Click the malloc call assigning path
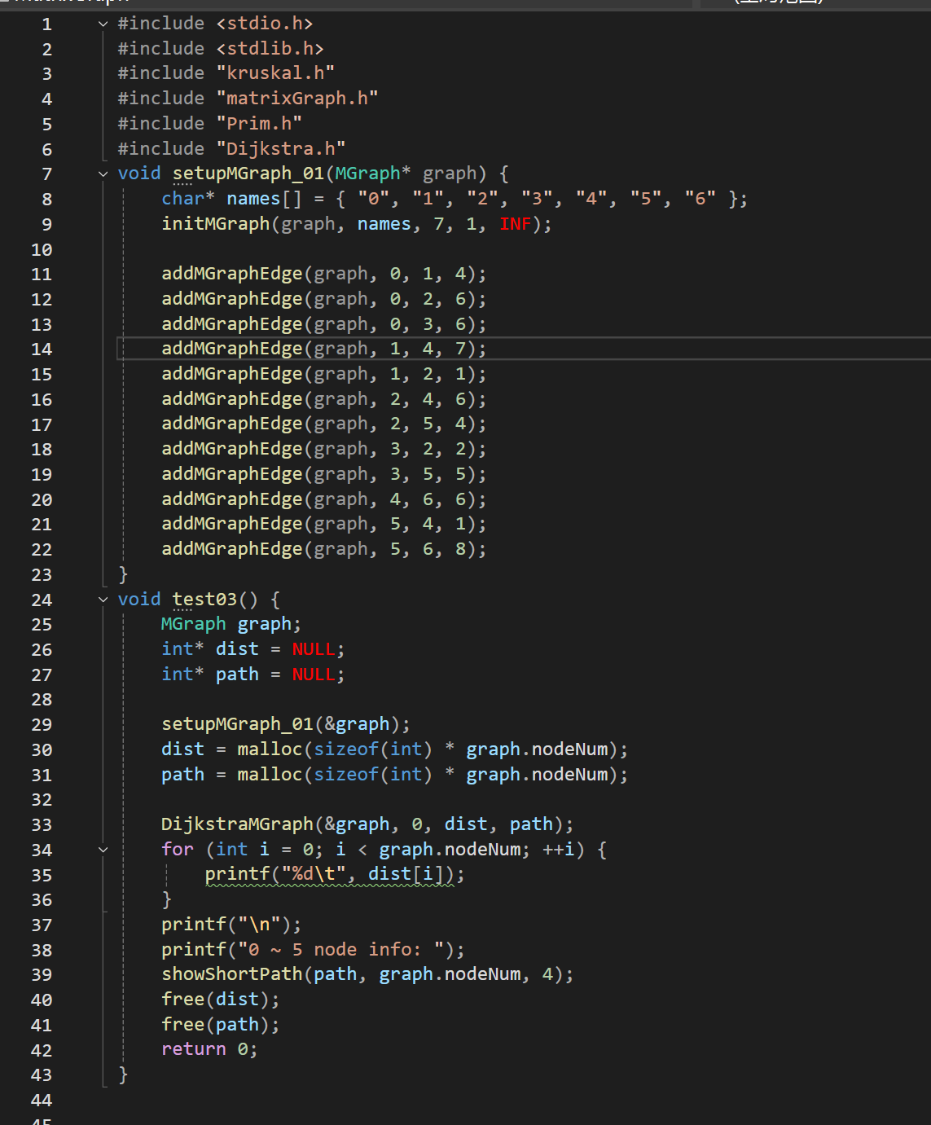Image resolution: width=931 pixels, height=1125 pixels. tap(433, 775)
